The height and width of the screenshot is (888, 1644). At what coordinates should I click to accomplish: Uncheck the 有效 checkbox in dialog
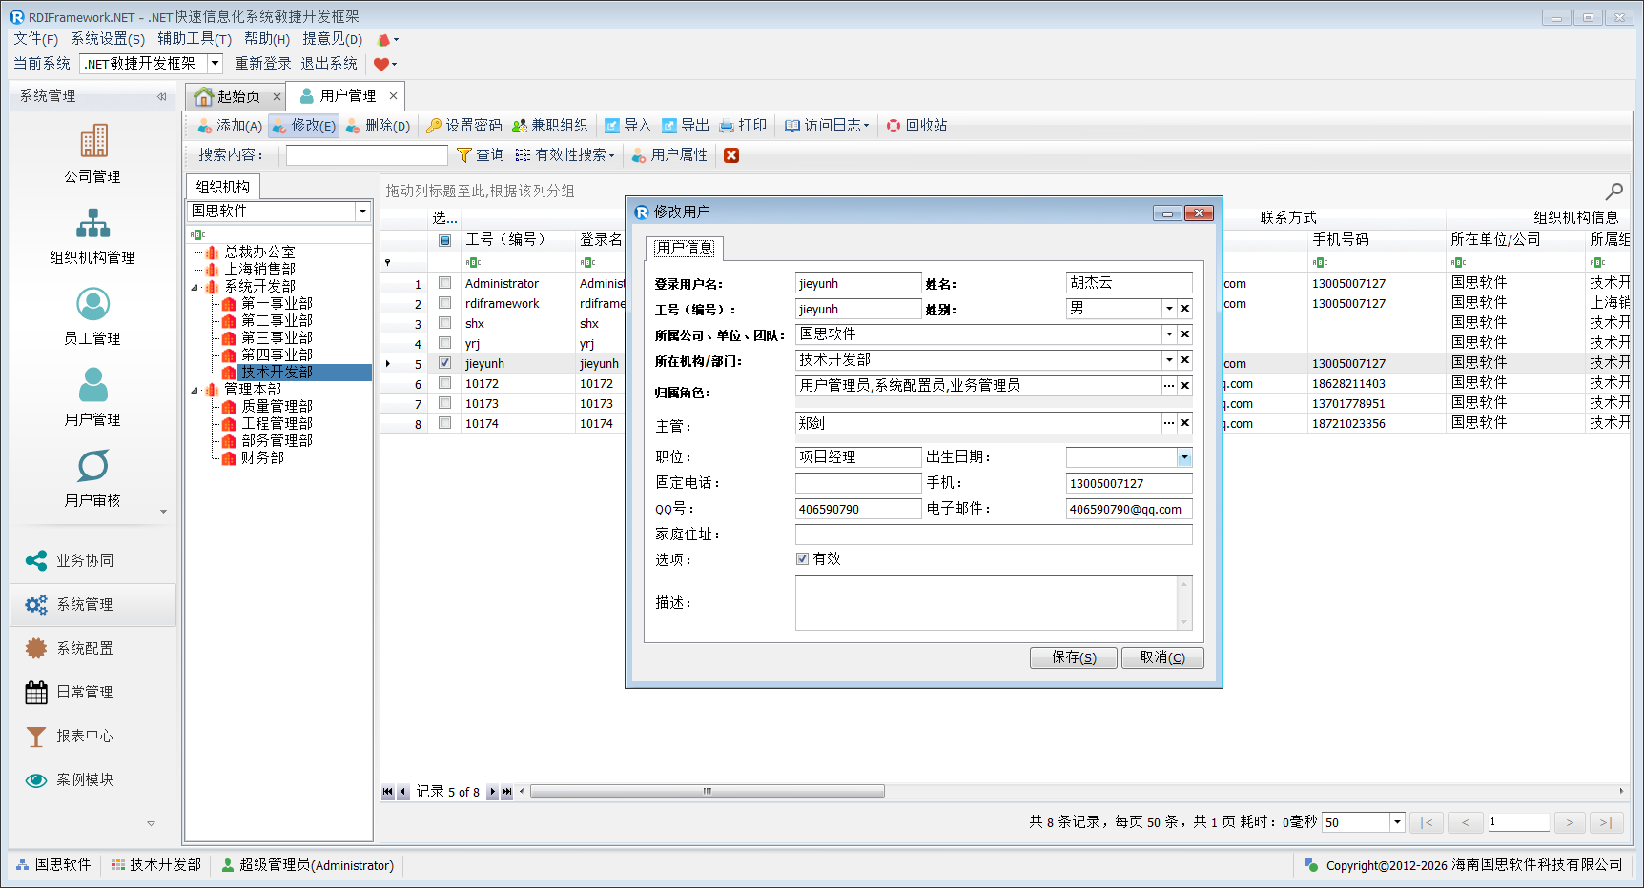tap(802, 559)
